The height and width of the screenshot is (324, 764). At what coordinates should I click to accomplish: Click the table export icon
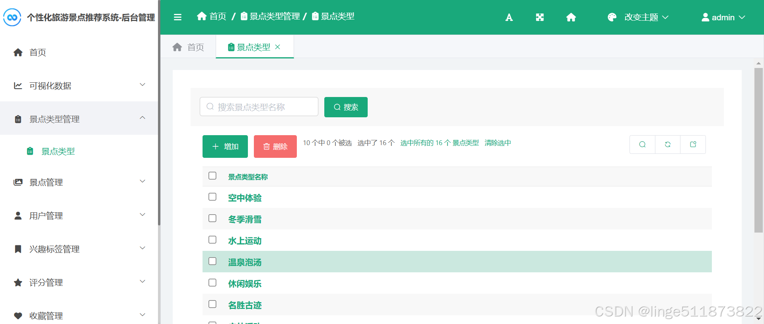click(693, 144)
